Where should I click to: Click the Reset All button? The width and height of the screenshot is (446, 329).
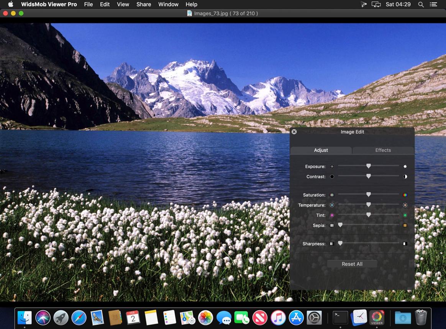click(x=352, y=264)
